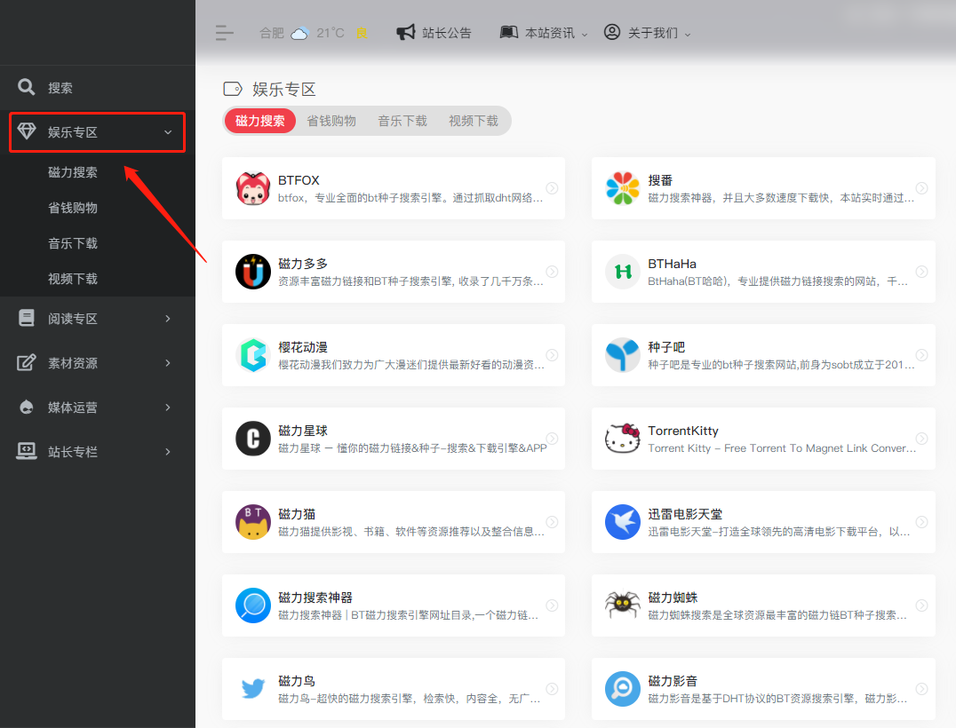The image size is (956, 728).
Task: Click the 21°C temperature reading
Action: click(x=331, y=33)
